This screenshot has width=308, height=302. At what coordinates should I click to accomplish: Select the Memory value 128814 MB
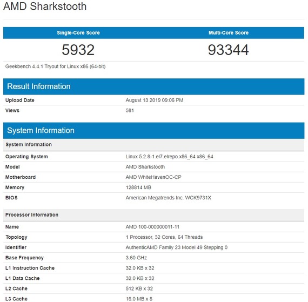(138, 187)
